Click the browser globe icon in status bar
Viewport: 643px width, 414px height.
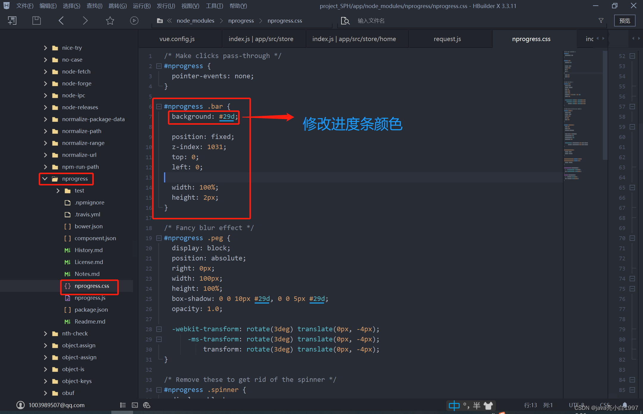pos(147,405)
